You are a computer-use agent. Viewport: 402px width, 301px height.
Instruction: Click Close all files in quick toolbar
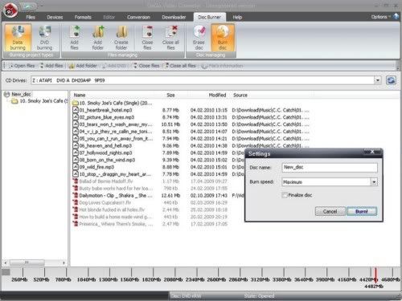tap(180, 66)
